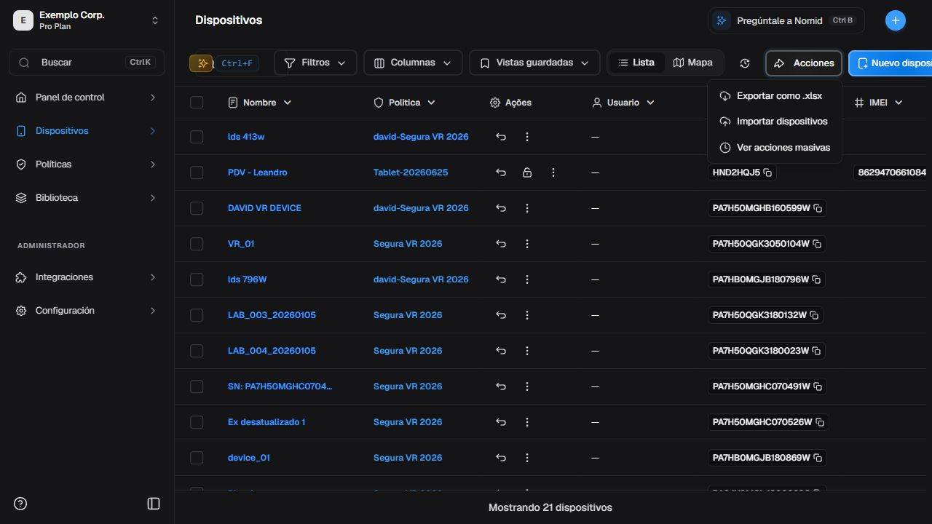Copy serial HND2HQJ5
Viewport: 932px width, 524px height.
point(767,172)
